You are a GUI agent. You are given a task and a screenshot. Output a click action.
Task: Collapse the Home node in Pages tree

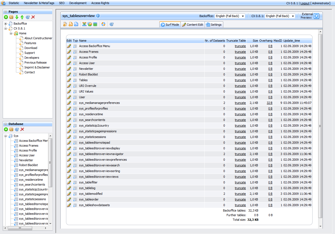(x=11, y=33)
